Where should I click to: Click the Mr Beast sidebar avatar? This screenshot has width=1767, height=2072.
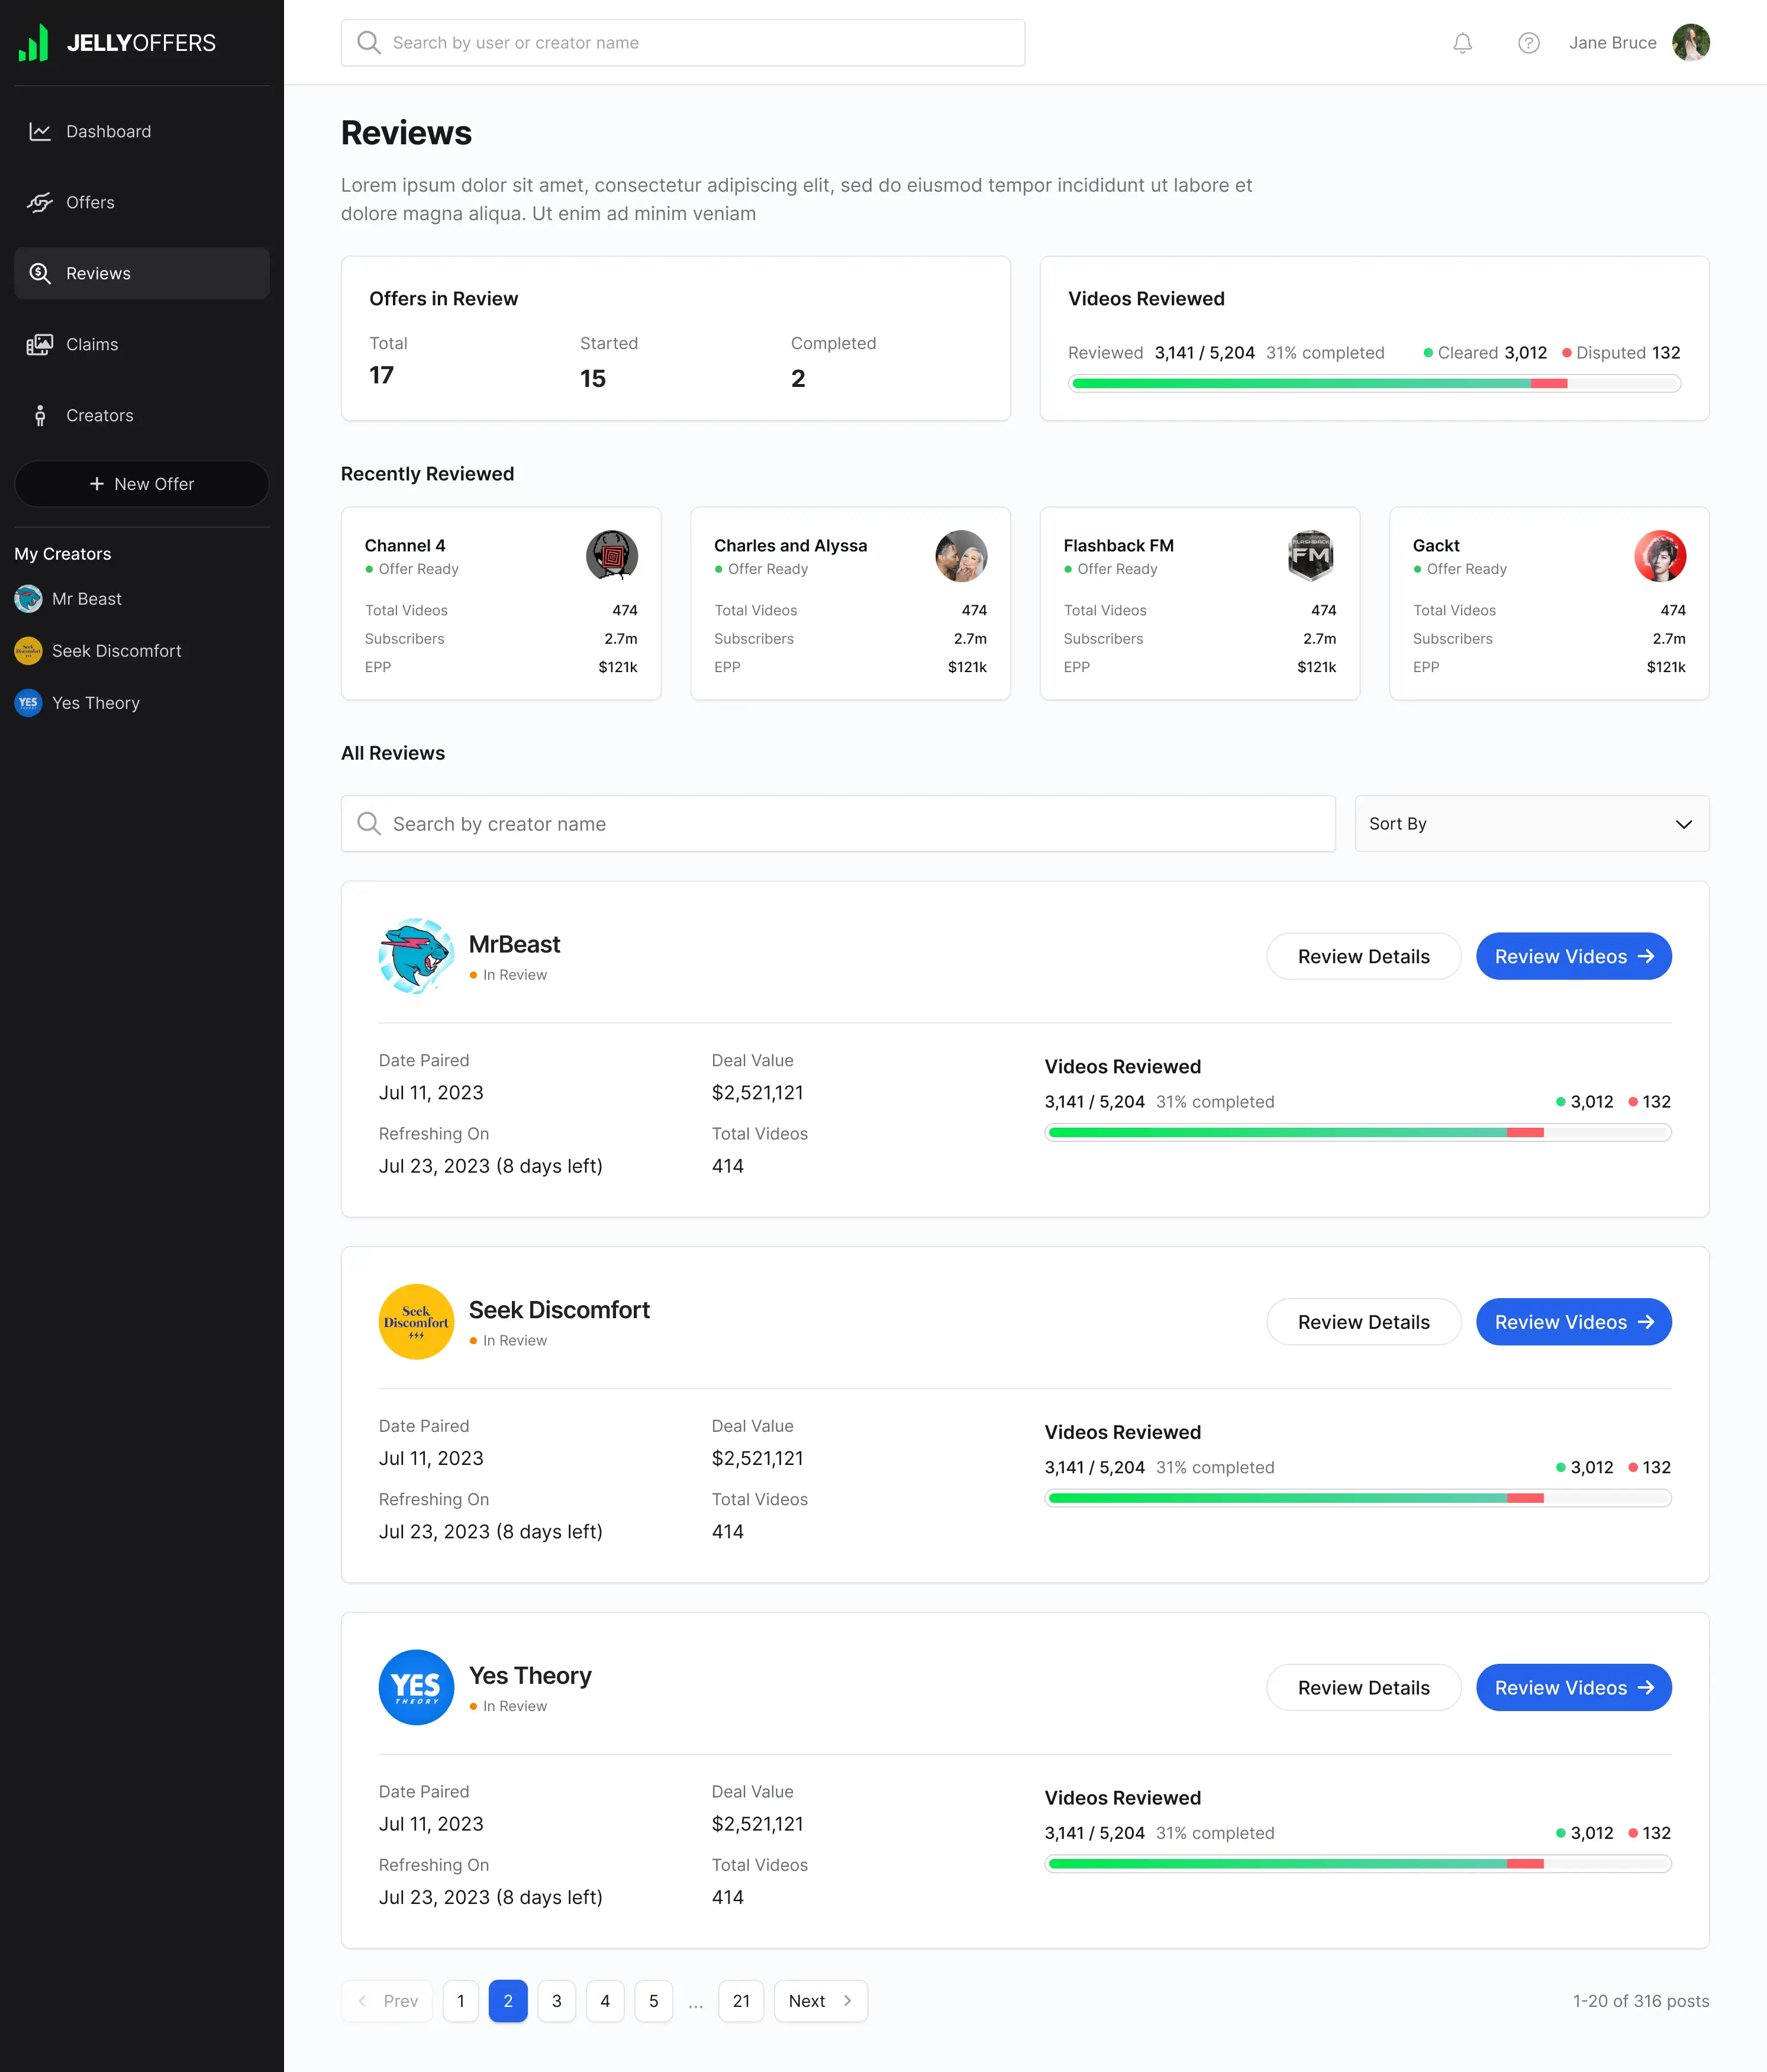pyautogui.click(x=28, y=599)
